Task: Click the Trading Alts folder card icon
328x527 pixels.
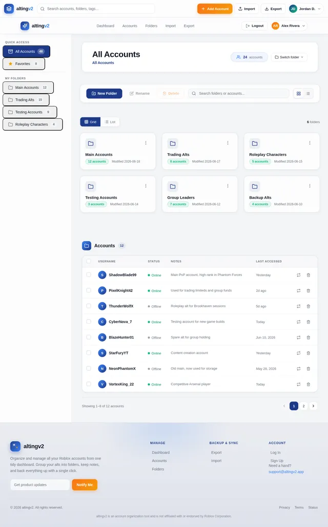Action: 173,143
